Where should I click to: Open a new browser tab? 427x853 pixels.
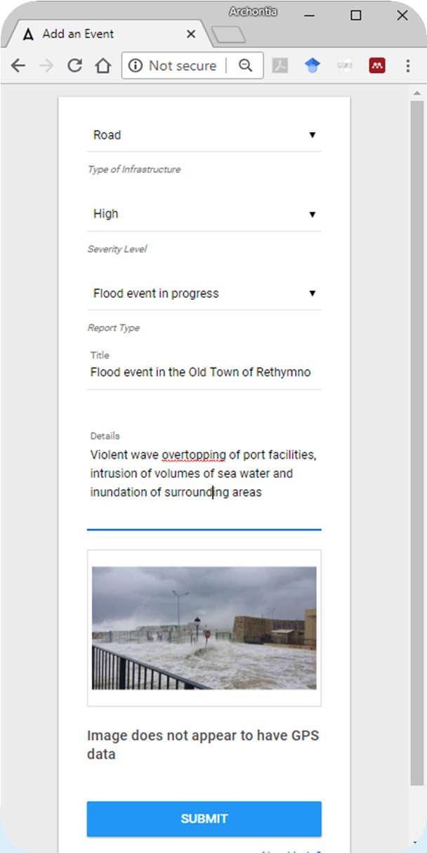tap(229, 34)
